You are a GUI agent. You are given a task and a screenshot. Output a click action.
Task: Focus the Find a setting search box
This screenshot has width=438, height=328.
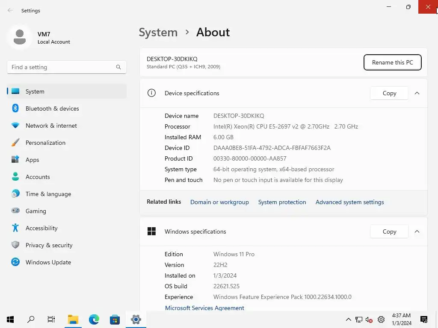[66, 67]
